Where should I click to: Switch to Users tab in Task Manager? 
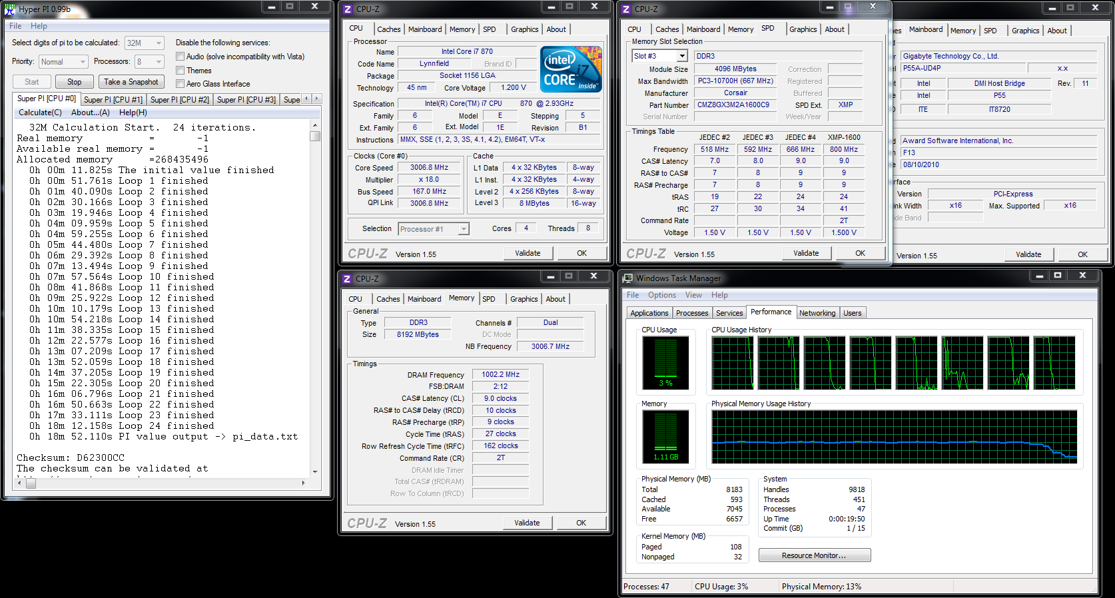click(853, 313)
